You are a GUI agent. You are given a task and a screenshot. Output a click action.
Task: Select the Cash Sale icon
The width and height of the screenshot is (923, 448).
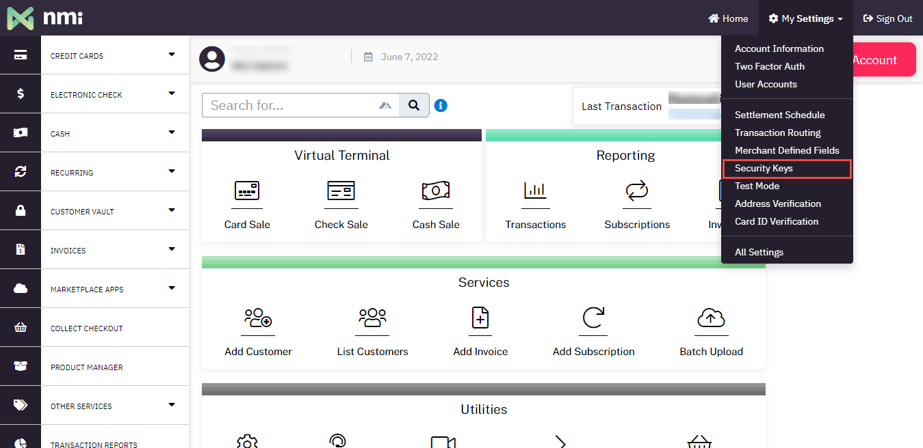(x=436, y=192)
